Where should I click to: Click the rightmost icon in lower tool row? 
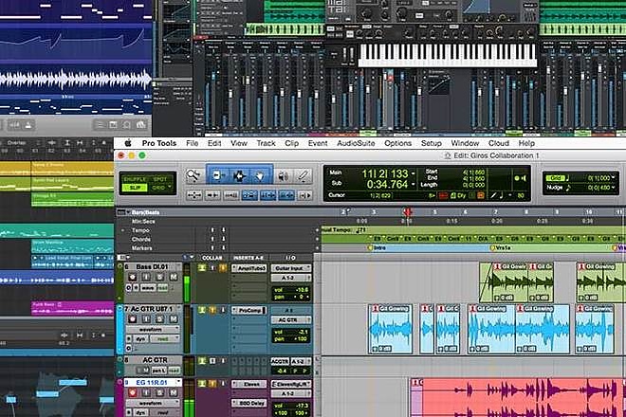pos(304,195)
